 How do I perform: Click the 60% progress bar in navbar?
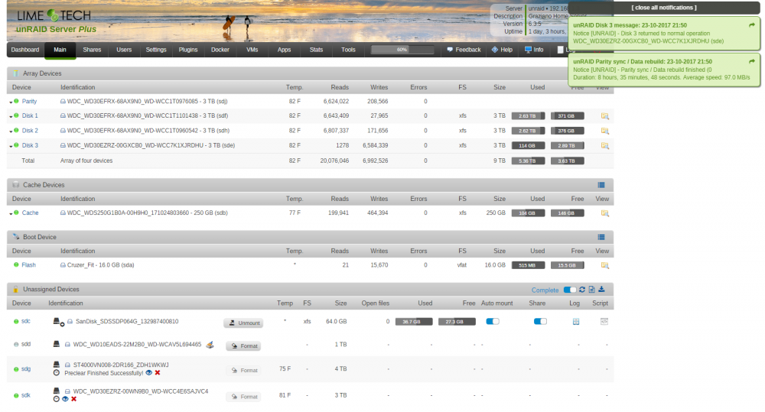pos(402,50)
